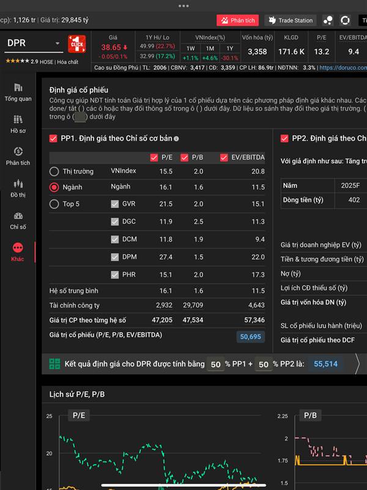Open the doruco.com website link

(x=343, y=67)
